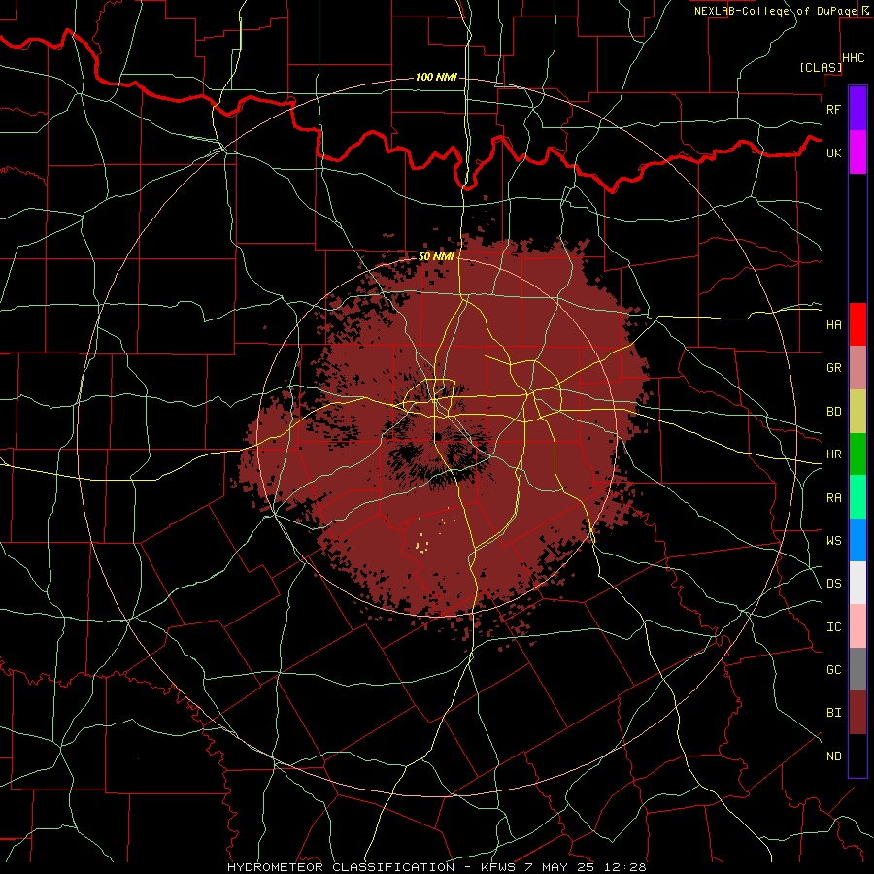The height and width of the screenshot is (874, 874).
Task: Select the IC light pink legend swatch
Action: (x=857, y=626)
